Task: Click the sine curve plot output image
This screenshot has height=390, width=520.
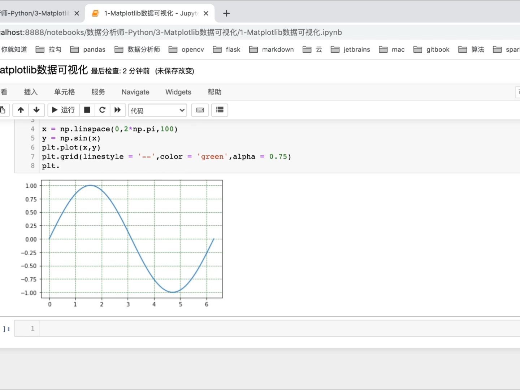Action: click(x=121, y=243)
